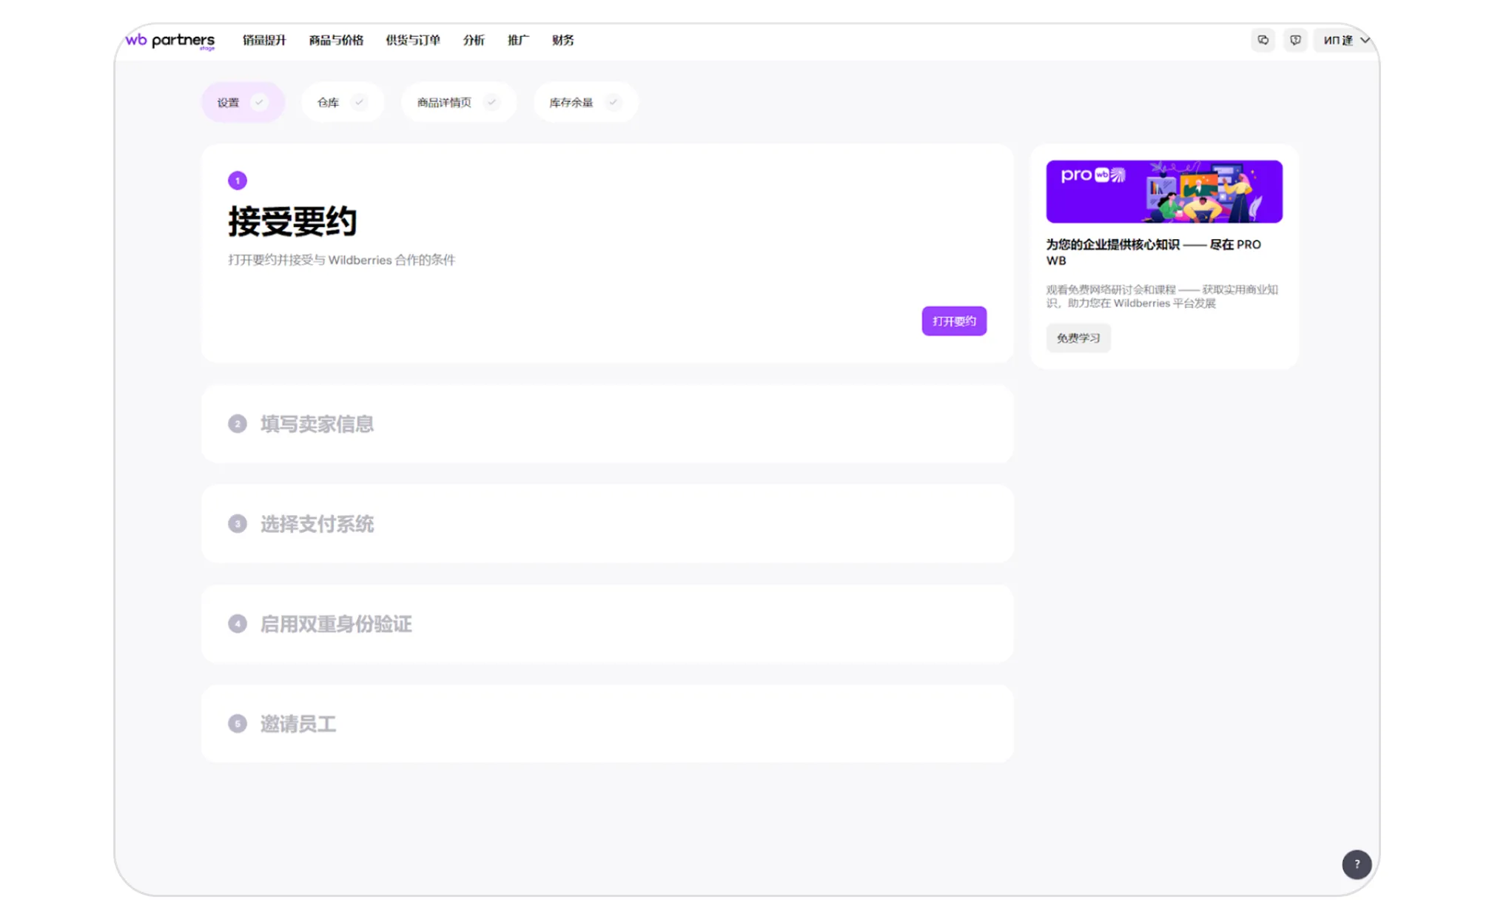Viewport: 1492px width, 917px height.
Task: Click the PRO WB banner image
Action: (x=1163, y=192)
